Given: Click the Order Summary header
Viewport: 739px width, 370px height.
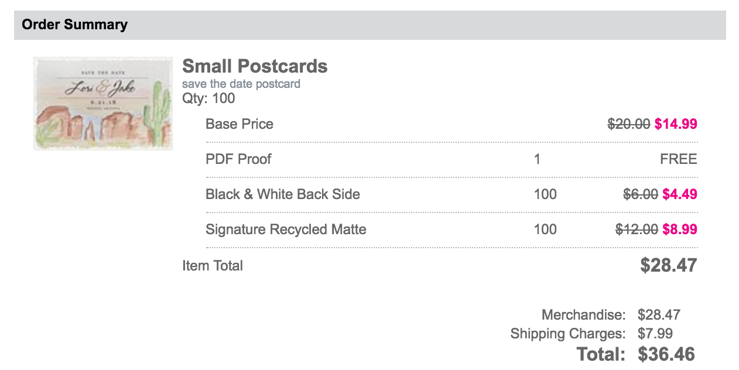Looking at the screenshot, I should click(x=74, y=25).
